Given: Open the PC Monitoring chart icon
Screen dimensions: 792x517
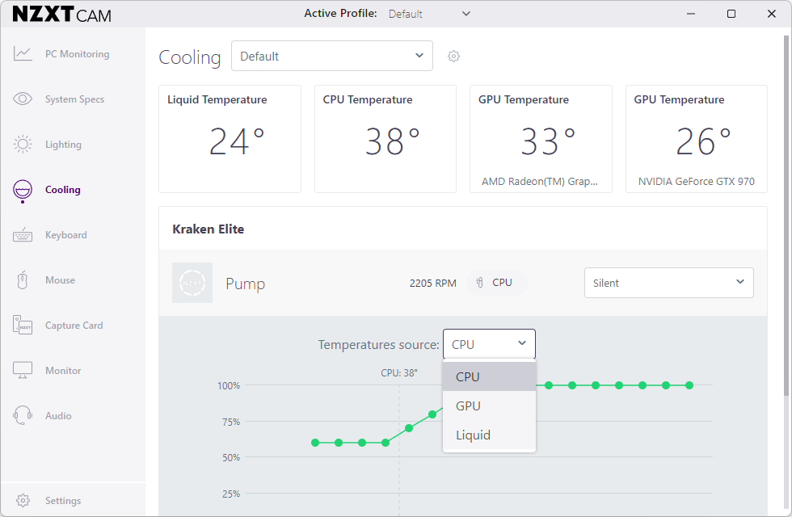Looking at the screenshot, I should [x=23, y=54].
